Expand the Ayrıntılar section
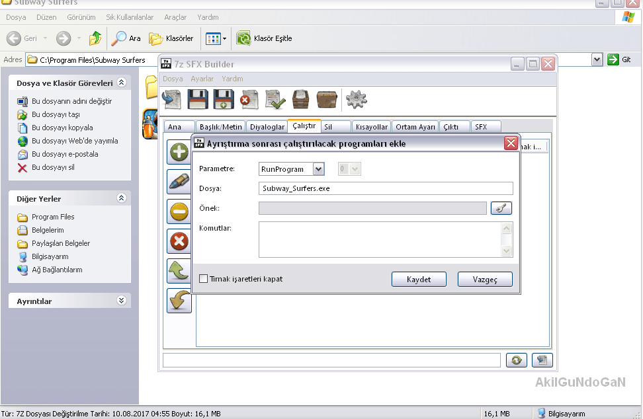643x419 pixels. [x=121, y=301]
